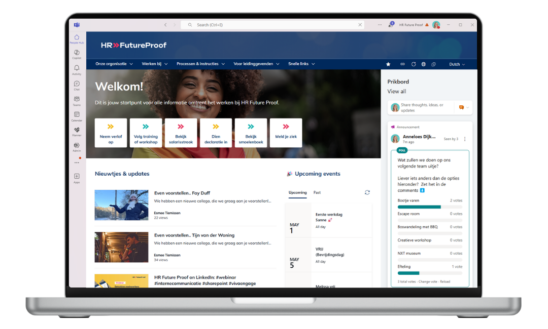Open the three-dot menu on Anneloes' announcement

click(x=465, y=139)
